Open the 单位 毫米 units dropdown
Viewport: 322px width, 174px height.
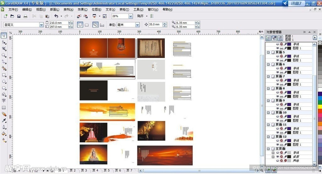pos(137,25)
